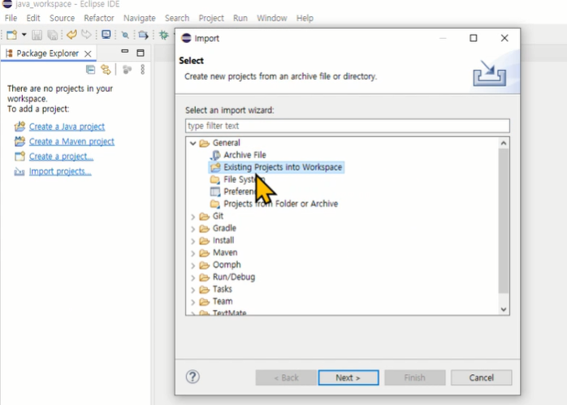Open the Search menu
This screenshot has width=567, height=405.
pos(177,18)
